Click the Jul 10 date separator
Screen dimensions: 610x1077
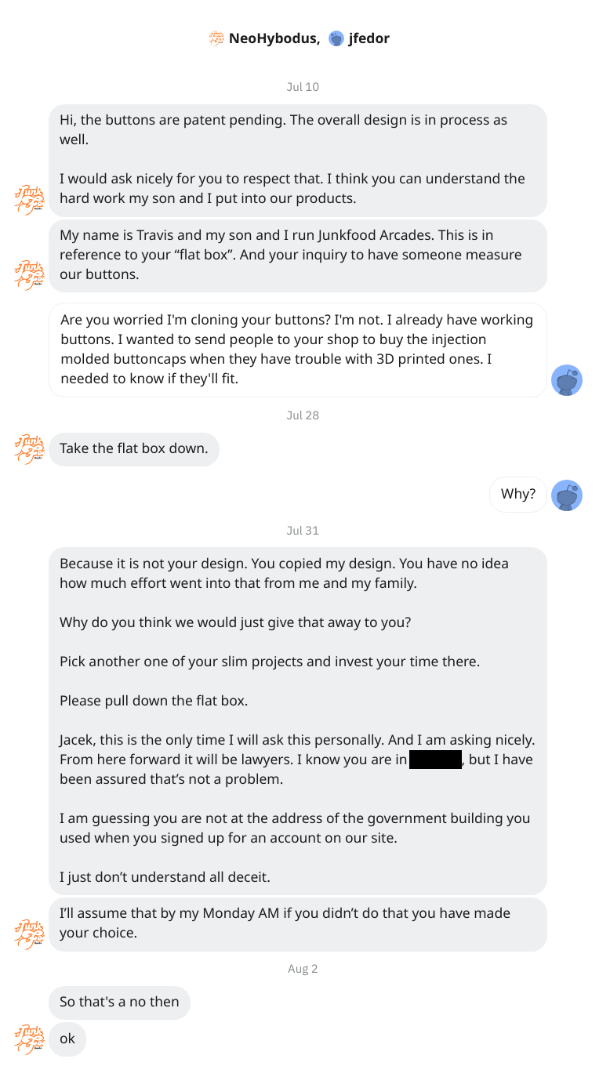point(303,87)
